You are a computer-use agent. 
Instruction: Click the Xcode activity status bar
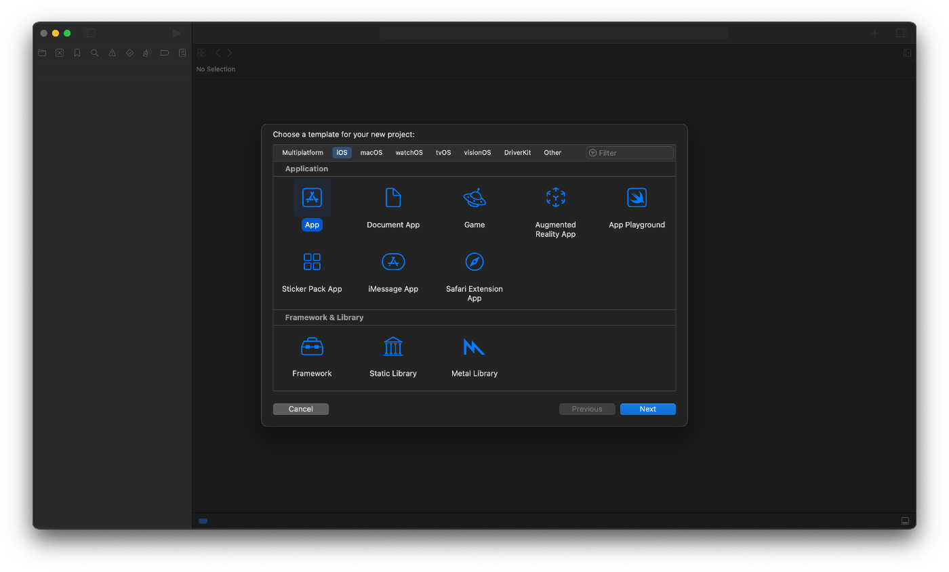click(554, 33)
